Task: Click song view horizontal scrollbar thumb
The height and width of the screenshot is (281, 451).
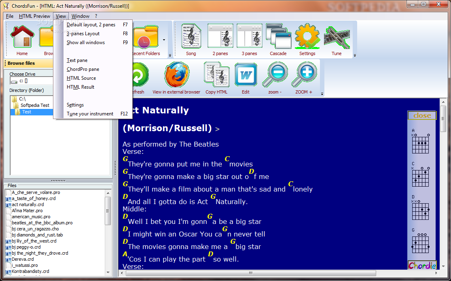Action: [250, 273]
